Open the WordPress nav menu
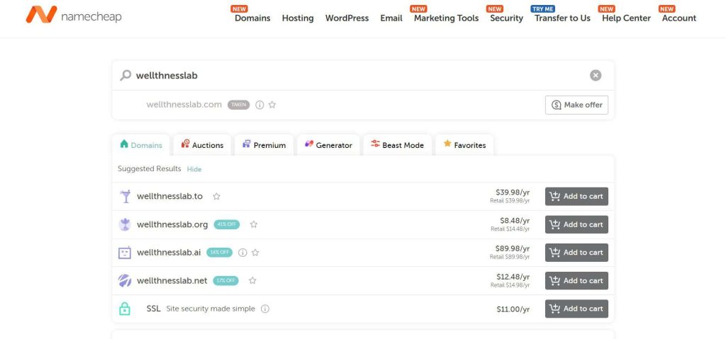 (x=347, y=18)
